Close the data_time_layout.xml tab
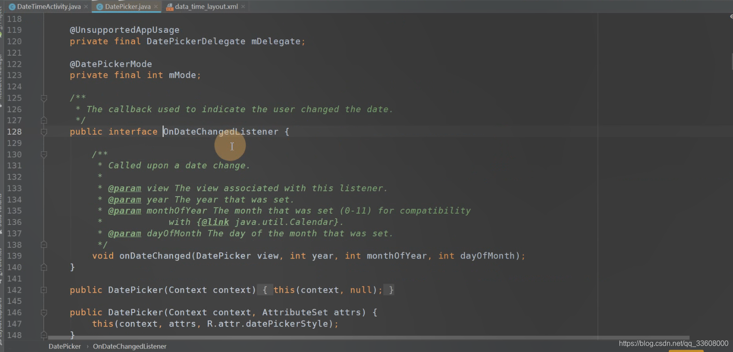Image resolution: width=733 pixels, height=352 pixels. point(243,7)
